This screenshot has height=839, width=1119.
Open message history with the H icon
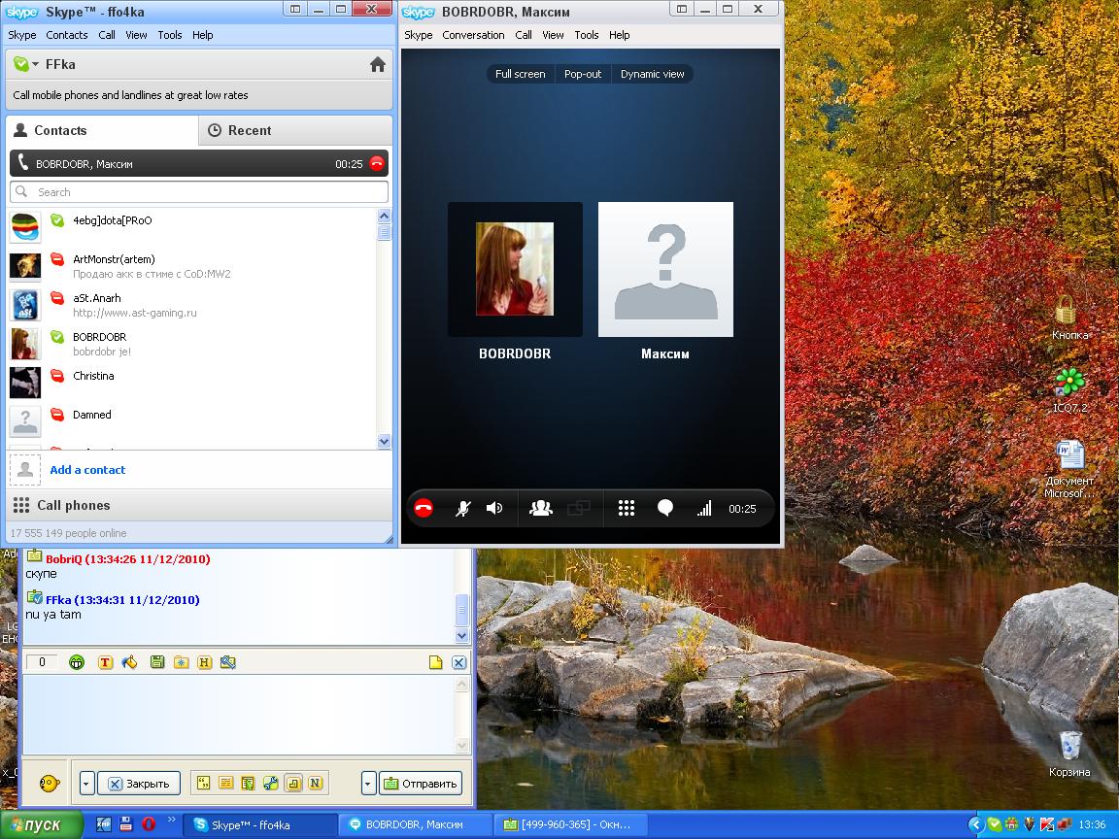204,662
